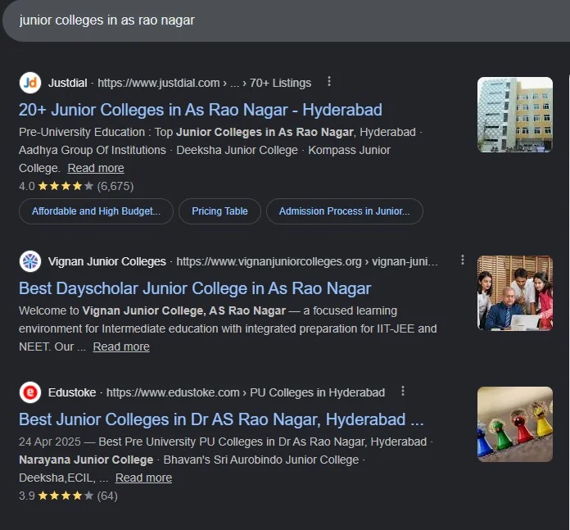
Task: Click 'Bhavan's Sri Aurobindo Junior College' text
Action: tap(261, 460)
